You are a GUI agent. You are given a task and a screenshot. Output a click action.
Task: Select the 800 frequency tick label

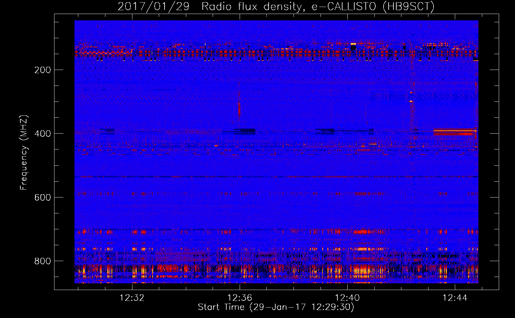pyautogui.click(x=43, y=261)
